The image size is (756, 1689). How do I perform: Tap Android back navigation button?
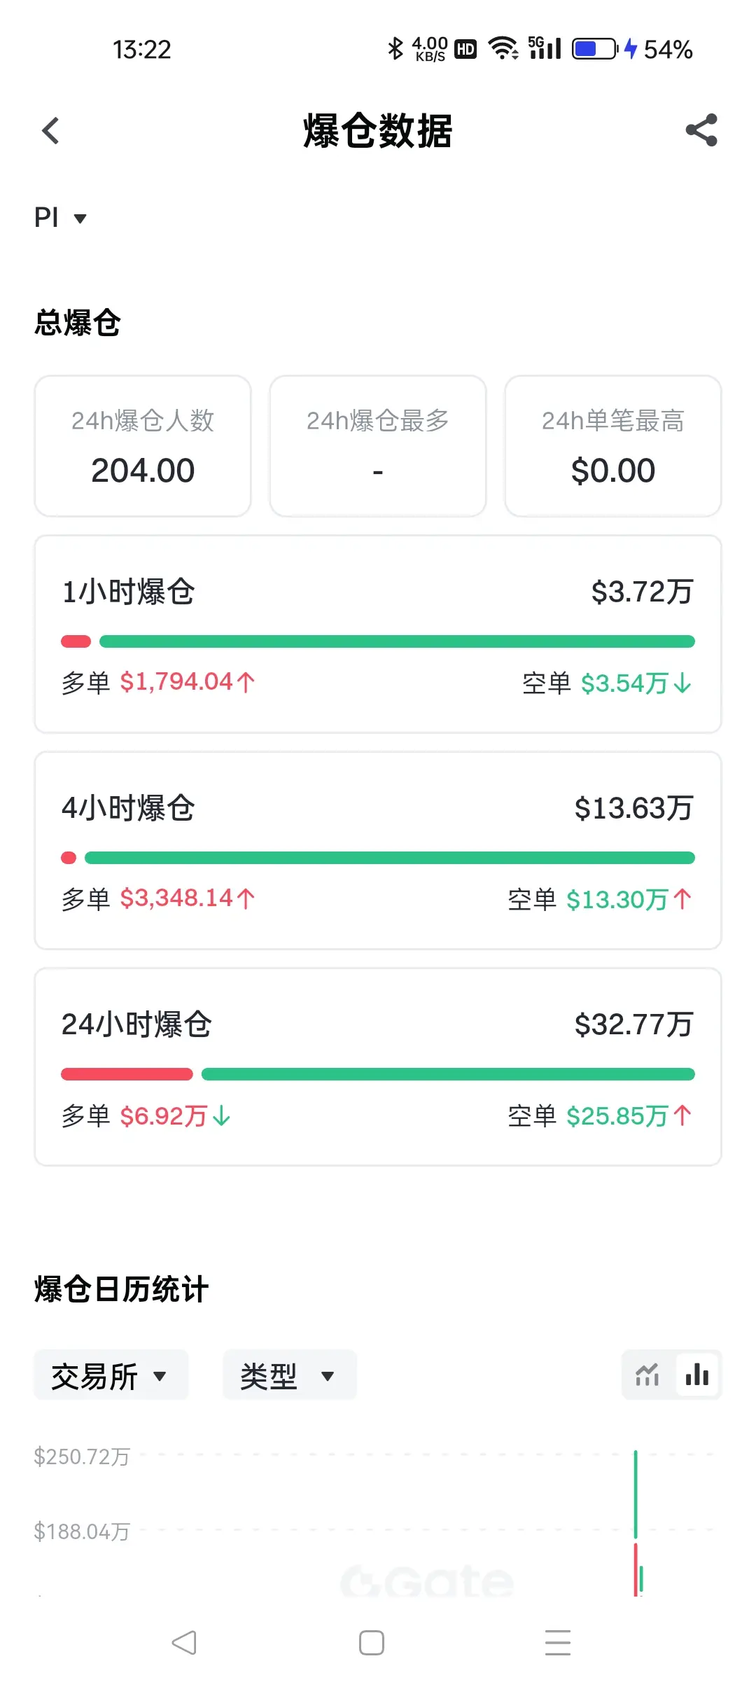[185, 1643]
